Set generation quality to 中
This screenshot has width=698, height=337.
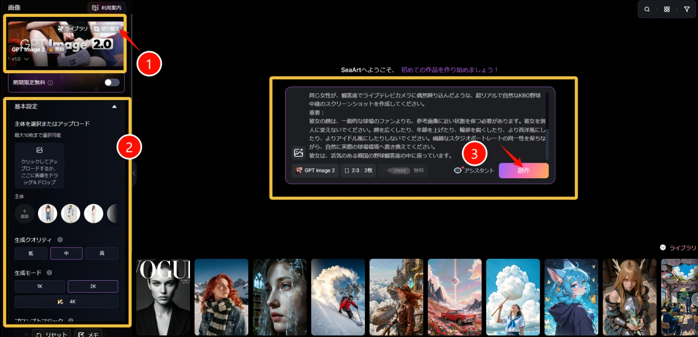pos(66,253)
